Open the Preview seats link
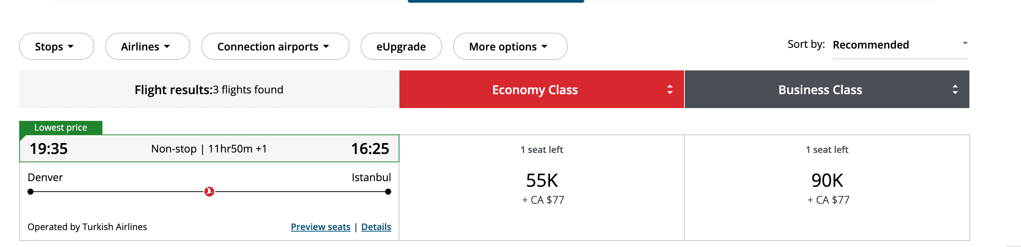The image size is (1021, 247). [320, 227]
